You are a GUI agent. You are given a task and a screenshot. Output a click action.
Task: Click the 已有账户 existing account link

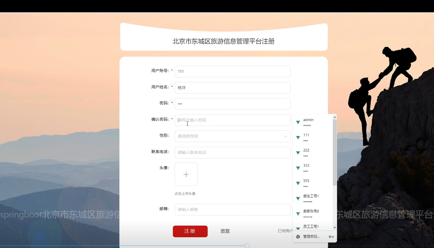click(285, 231)
